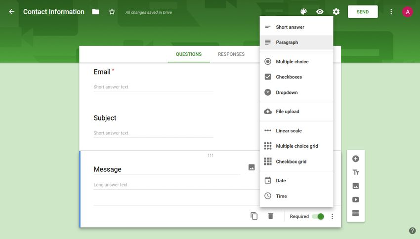Click the Message question title field
Image resolution: width=420 pixels, height=239 pixels.
coord(167,169)
